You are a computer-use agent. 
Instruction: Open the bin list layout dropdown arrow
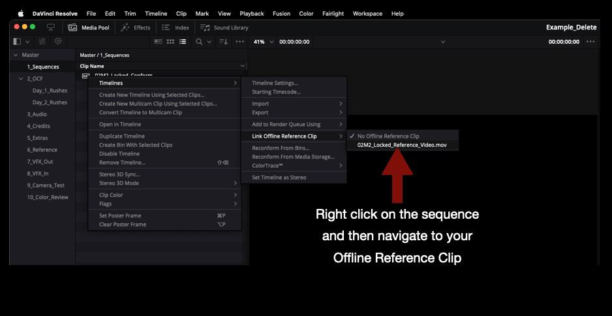(x=27, y=41)
